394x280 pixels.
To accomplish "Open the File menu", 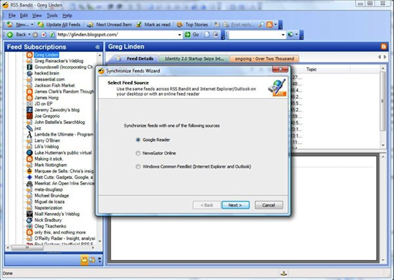I will pyautogui.click(x=12, y=16).
